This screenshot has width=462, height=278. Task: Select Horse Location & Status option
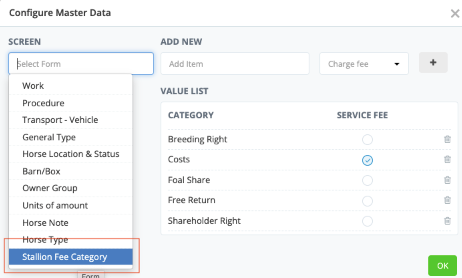coord(71,154)
